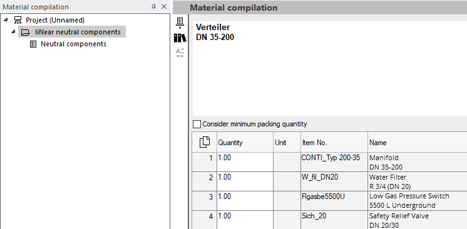Click the list export icon in vertical toolbar

tap(180, 23)
